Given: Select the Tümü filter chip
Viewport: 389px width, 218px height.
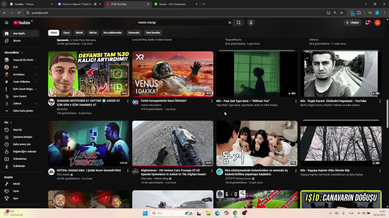Looking at the screenshot, I should (x=54, y=33).
